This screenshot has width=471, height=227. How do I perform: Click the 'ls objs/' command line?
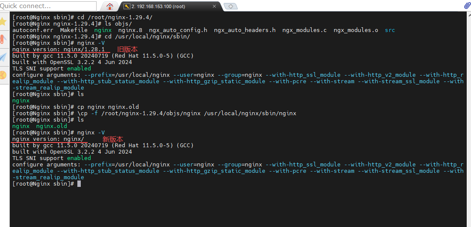click(x=72, y=24)
